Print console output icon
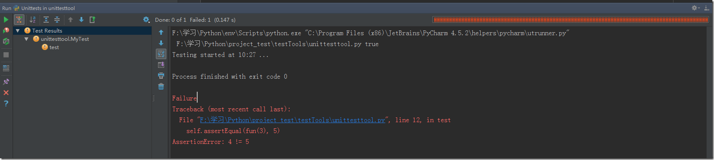This screenshot has width=714, height=160. point(161,76)
